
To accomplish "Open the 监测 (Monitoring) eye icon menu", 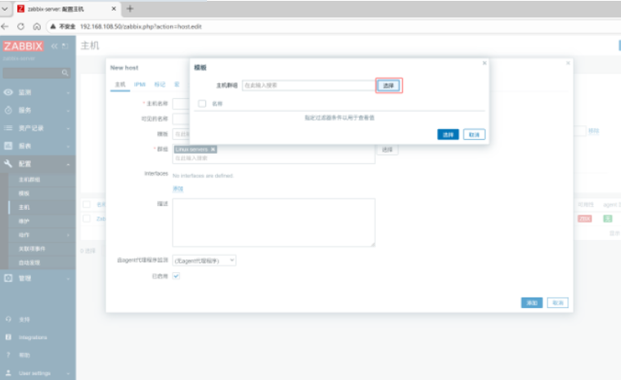I will pyautogui.click(x=8, y=92).
